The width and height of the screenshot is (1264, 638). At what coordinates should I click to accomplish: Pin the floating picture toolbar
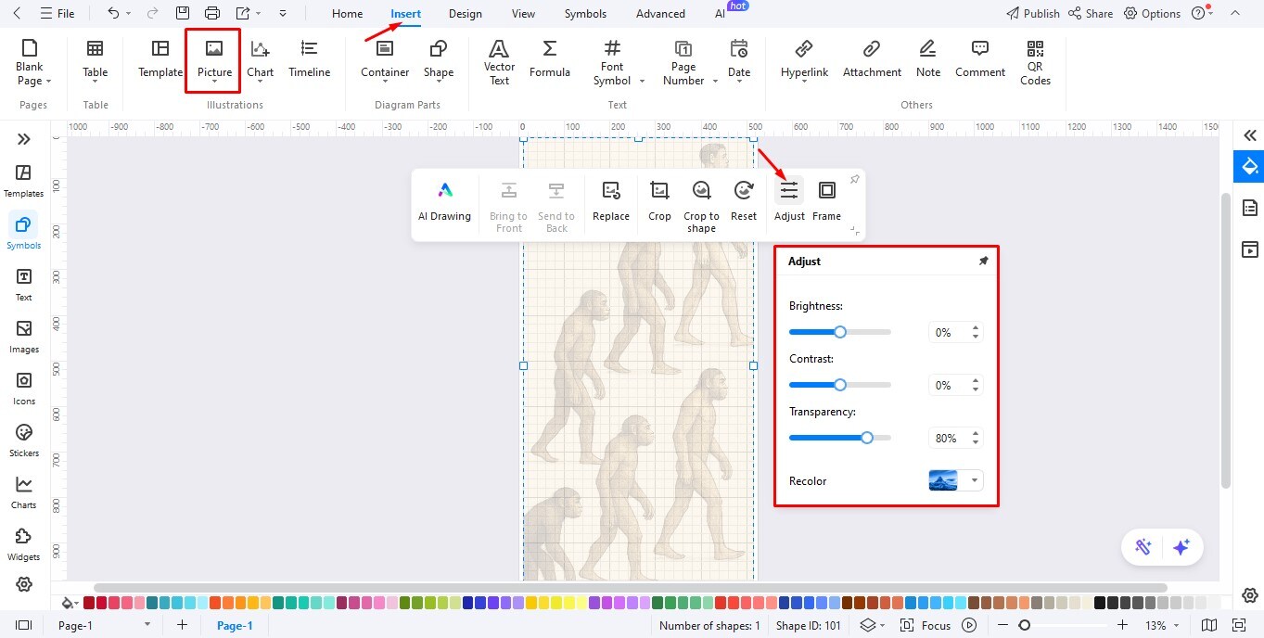click(x=854, y=180)
